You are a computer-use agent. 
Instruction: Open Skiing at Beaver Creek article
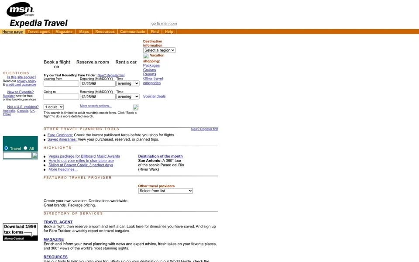pos(81,165)
